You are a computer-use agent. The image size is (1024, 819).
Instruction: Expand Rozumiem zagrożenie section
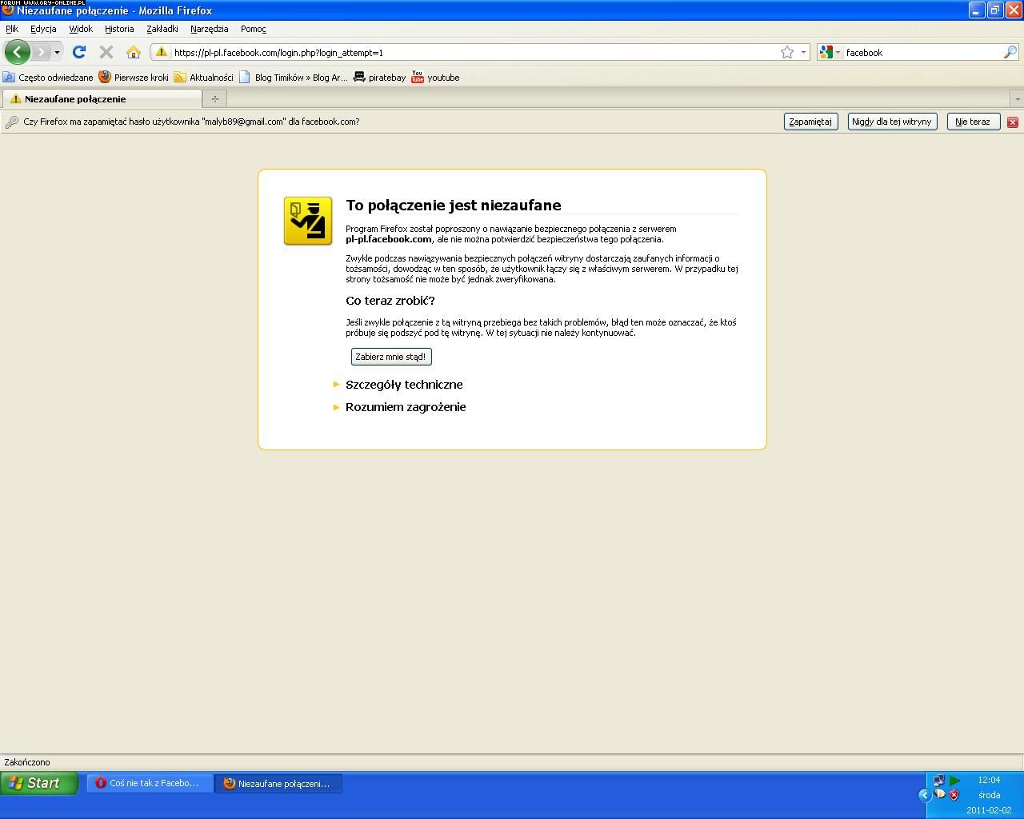(405, 407)
